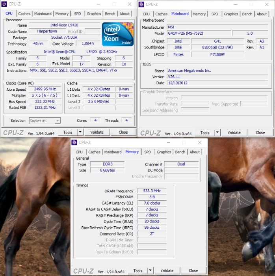Click the 5:8 FSB:DRAM ratio value
Image resolution: width=275 pixels, height=276 pixels.
[152, 197]
